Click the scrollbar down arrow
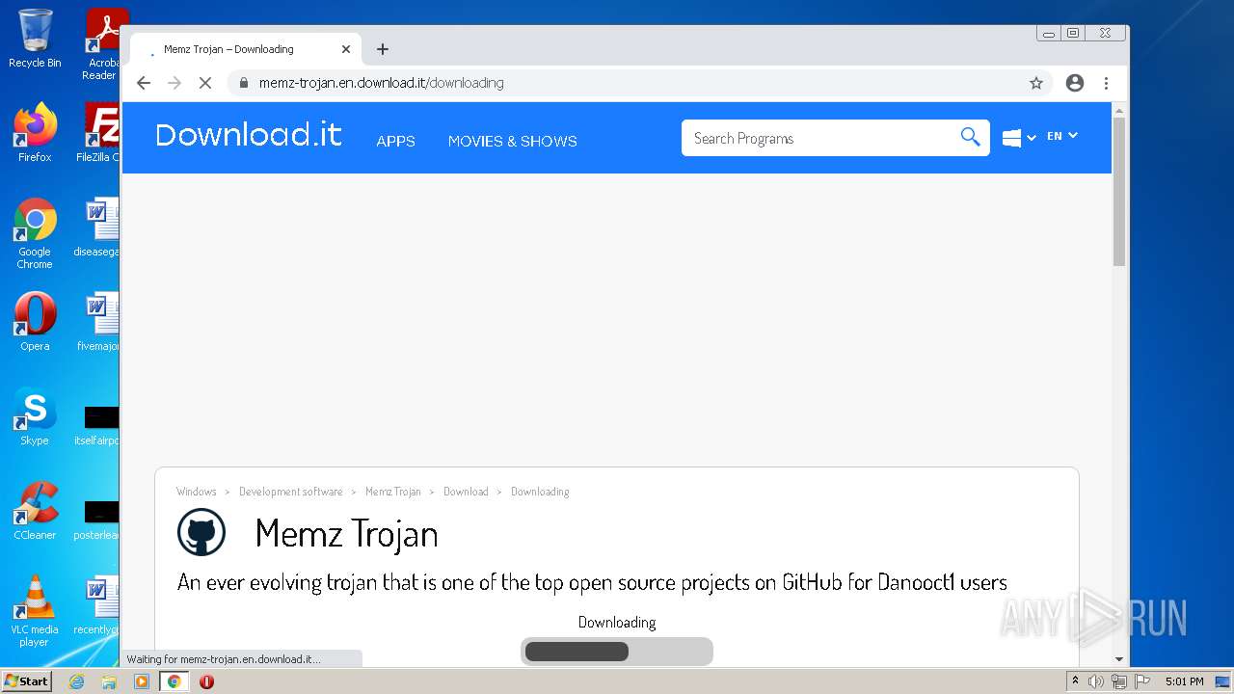Viewport: 1234px width, 694px height. click(x=1119, y=659)
